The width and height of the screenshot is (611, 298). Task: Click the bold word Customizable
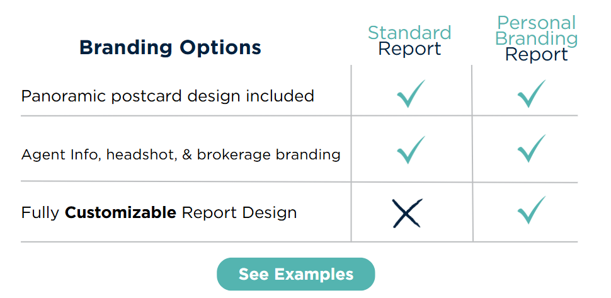120,213
